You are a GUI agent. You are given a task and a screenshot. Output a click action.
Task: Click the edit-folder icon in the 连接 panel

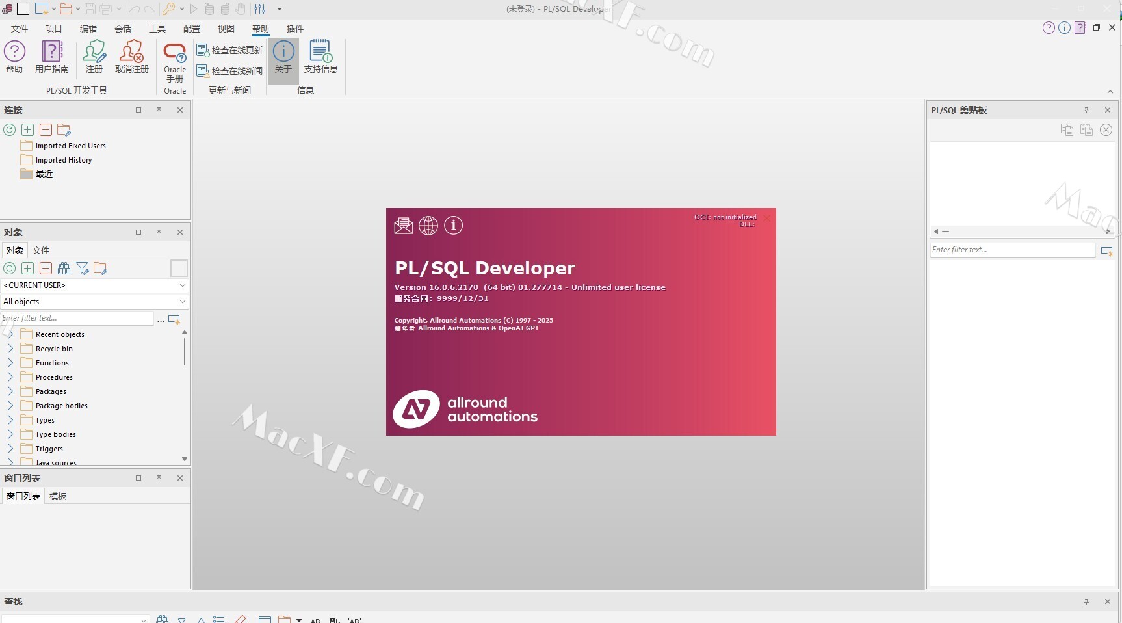click(64, 130)
